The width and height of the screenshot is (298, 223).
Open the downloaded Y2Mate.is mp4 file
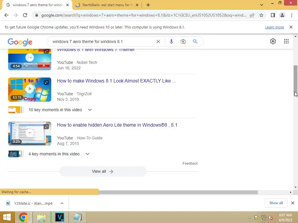click(29, 203)
